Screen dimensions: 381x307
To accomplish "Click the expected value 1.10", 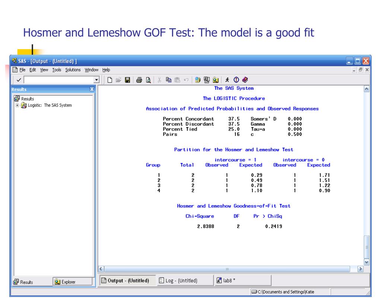I will point(257,191).
